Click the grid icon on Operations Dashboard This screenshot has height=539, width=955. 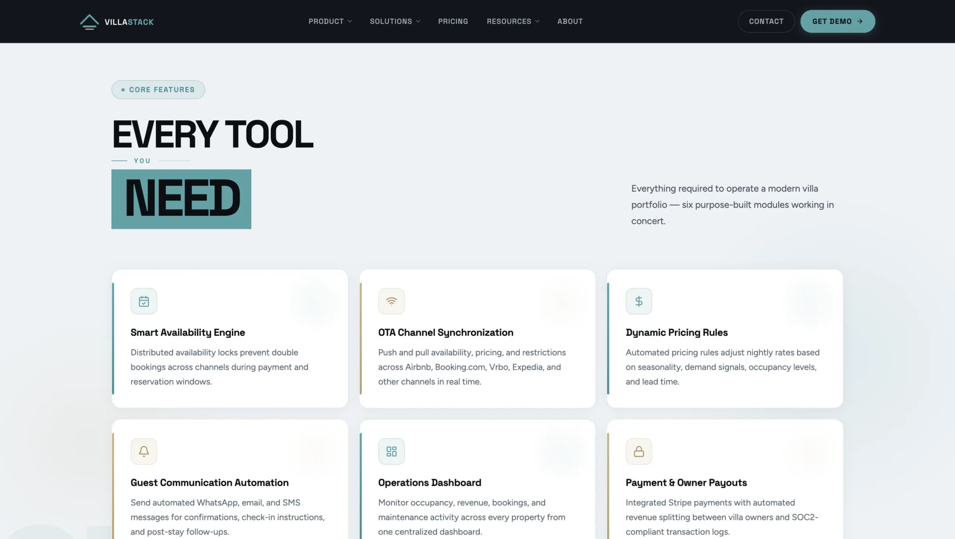(391, 451)
